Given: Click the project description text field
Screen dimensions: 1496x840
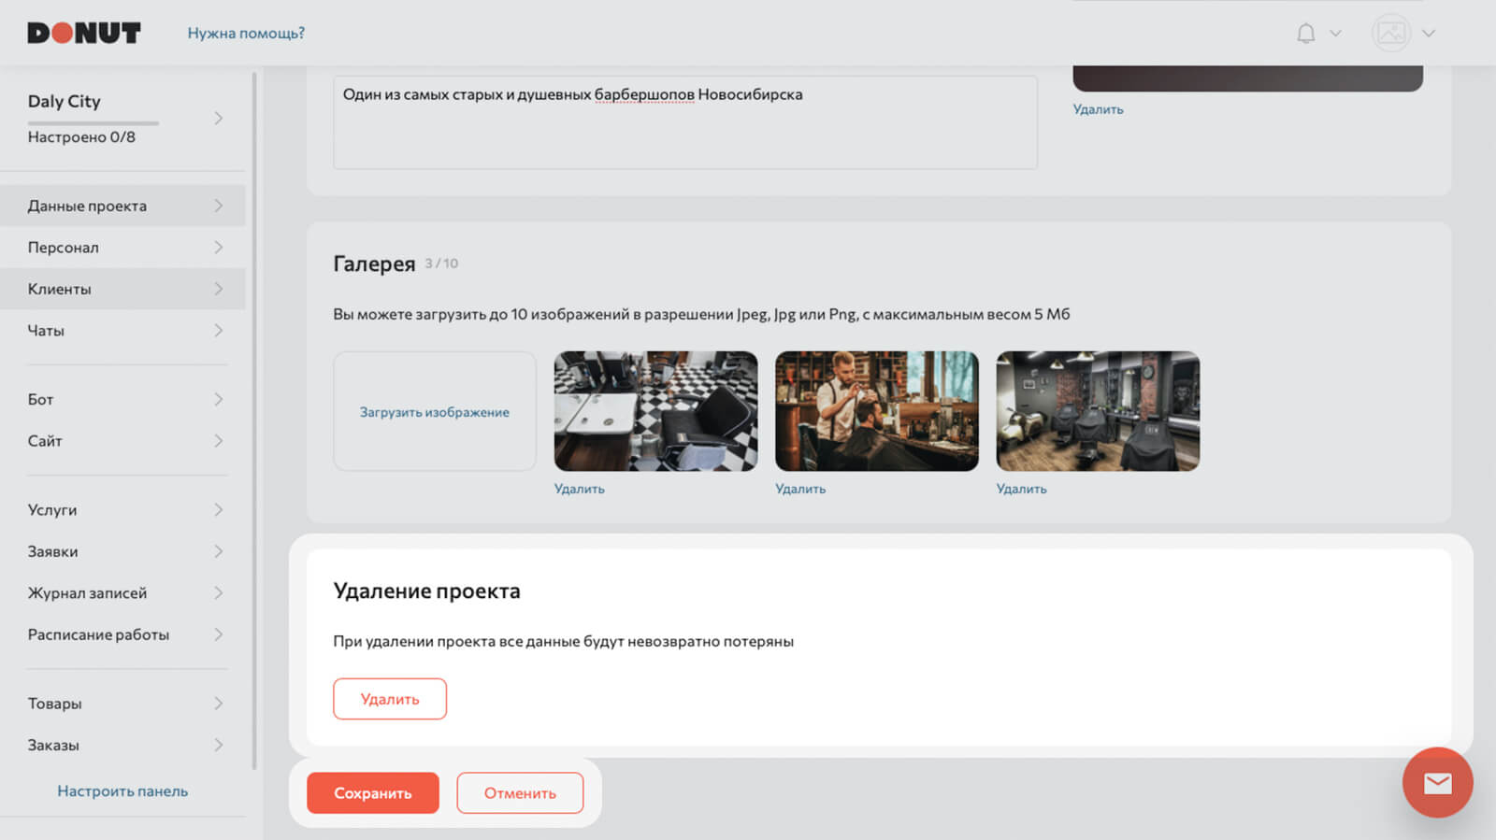Looking at the screenshot, I should pyautogui.click(x=685, y=122).
